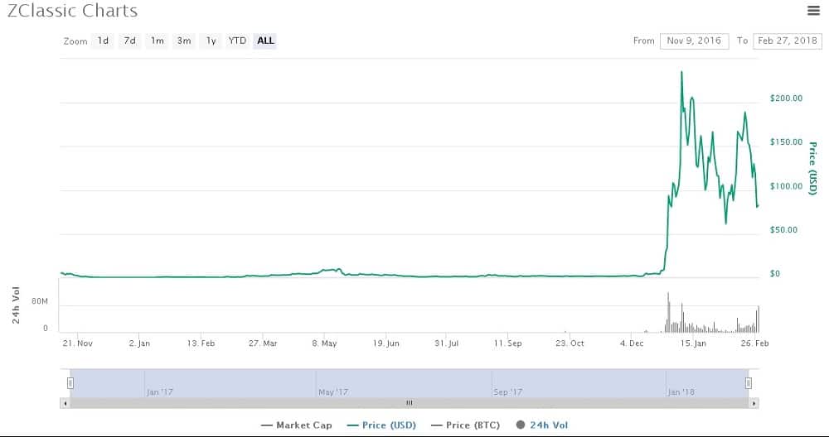Select the 1d zoom range

(103, 41)
